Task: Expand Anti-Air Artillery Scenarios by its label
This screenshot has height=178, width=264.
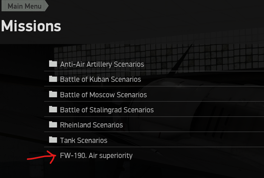Action: (102, 64)
